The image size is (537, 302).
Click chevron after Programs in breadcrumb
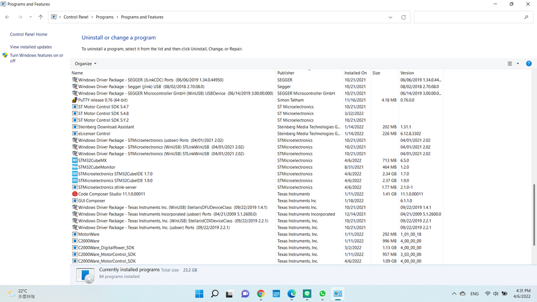(117, 17)
